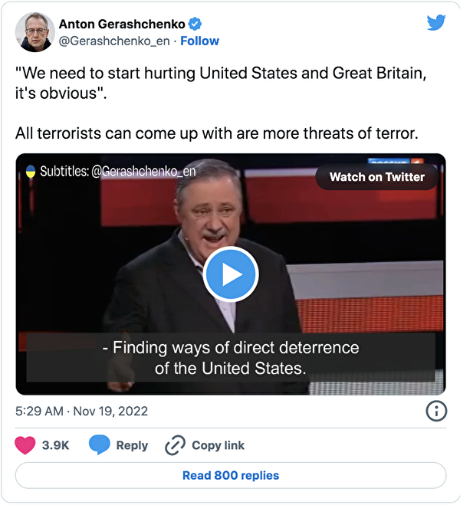
Task: Click the 3.9K likes count
Action: (55, 445)
